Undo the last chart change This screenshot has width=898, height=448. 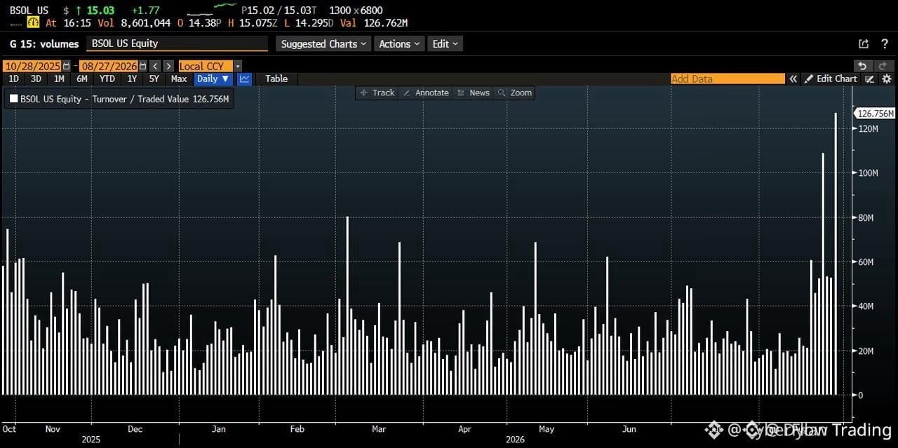(x=862, y=66)
